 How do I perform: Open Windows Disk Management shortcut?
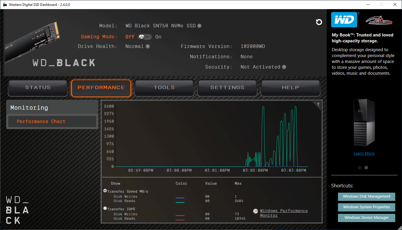pyautogui.click(x=366, y=196)
